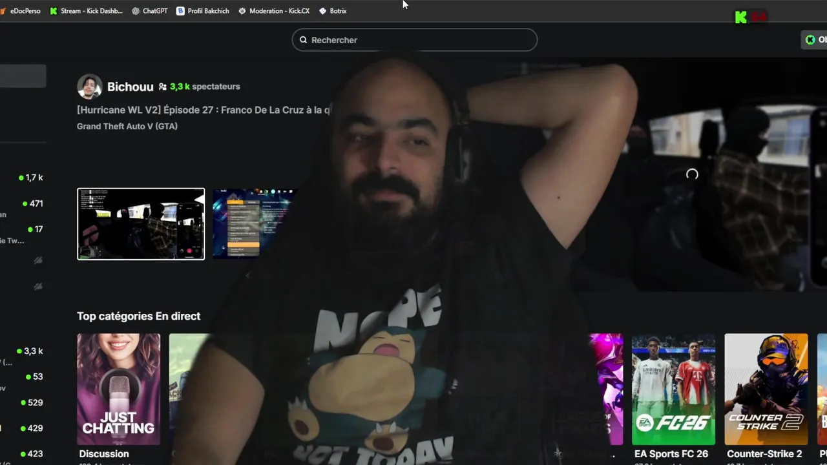The height and width of the screenshot is (465, 827).
Task: Open the Bichouu channel name link
Action: coord(130,87)
